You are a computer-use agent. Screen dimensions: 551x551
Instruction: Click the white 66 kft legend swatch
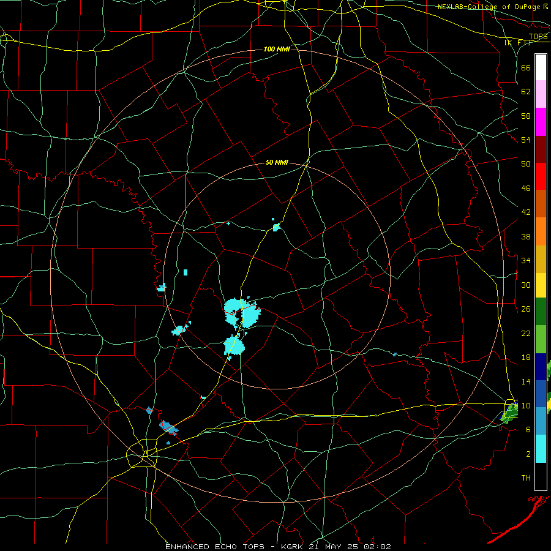(541, 67)
